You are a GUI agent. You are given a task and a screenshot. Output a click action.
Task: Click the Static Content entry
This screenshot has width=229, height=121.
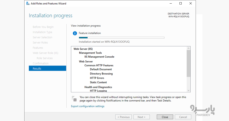(98, 82)
